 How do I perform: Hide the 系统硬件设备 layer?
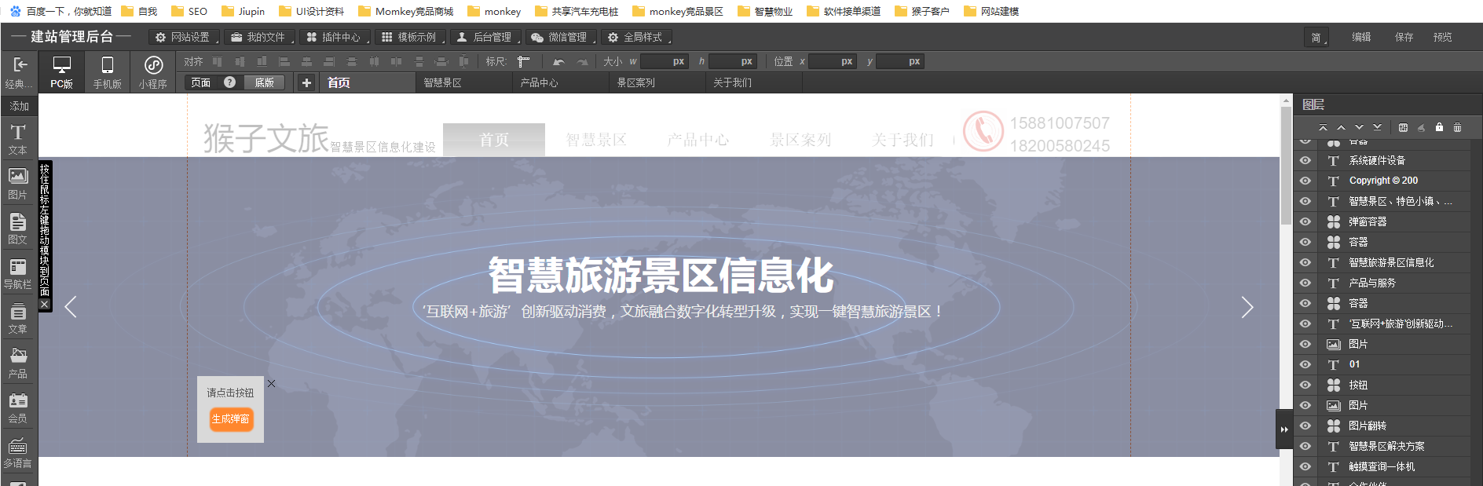pos(1305,160)
